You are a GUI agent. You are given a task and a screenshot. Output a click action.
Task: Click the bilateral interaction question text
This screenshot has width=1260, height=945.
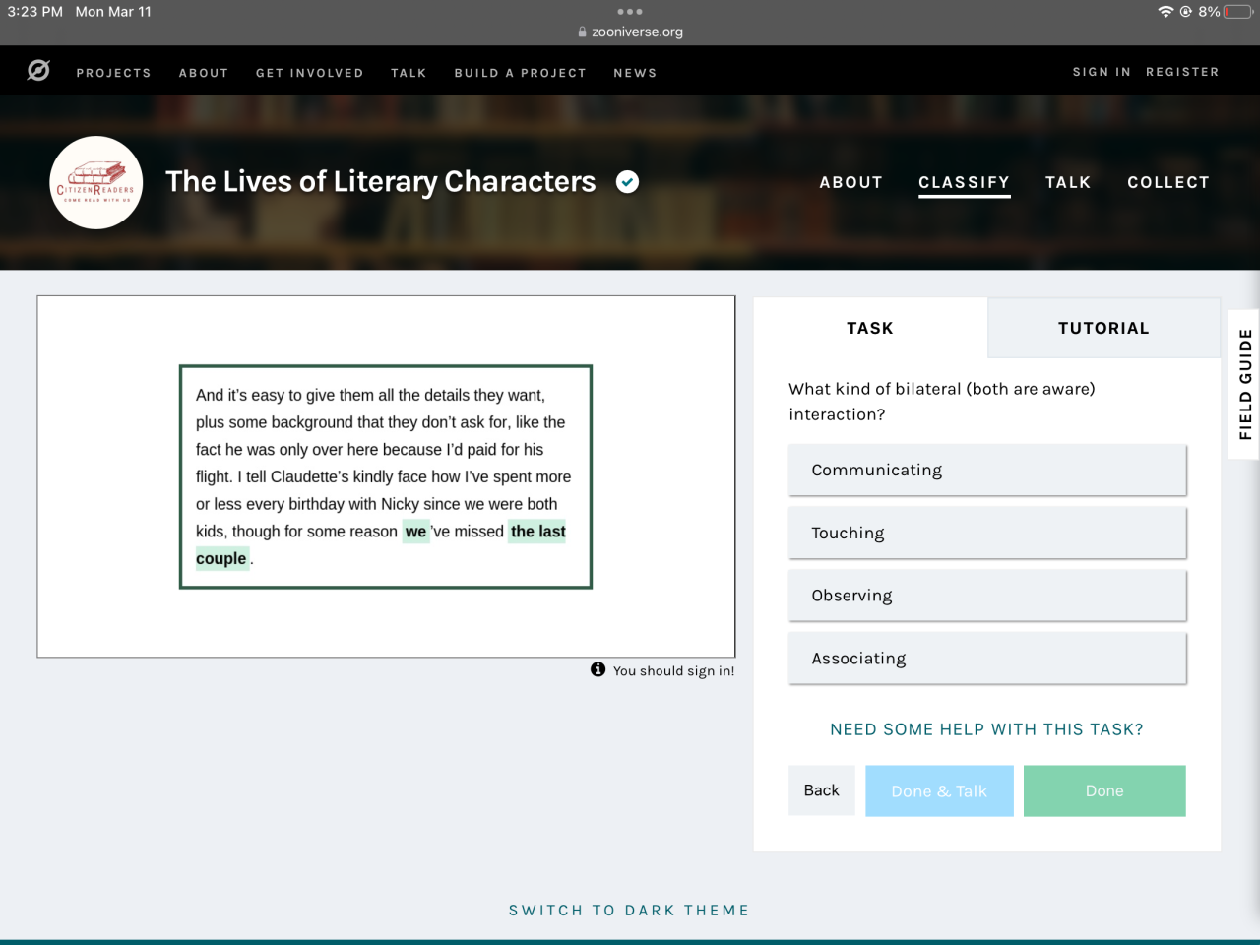click(x=942, y=402)
